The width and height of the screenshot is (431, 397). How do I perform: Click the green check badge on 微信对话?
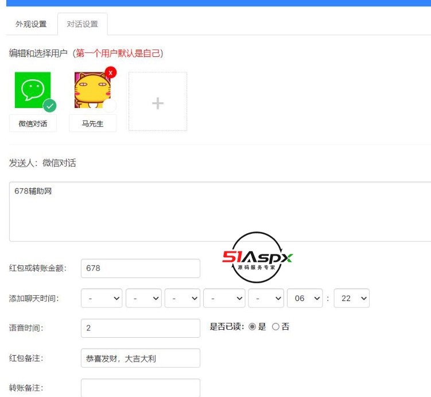click(x=50, y=106)
